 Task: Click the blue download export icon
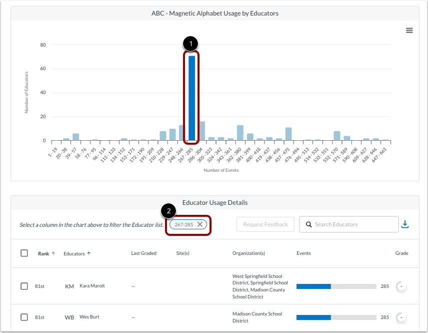(405, 224)
